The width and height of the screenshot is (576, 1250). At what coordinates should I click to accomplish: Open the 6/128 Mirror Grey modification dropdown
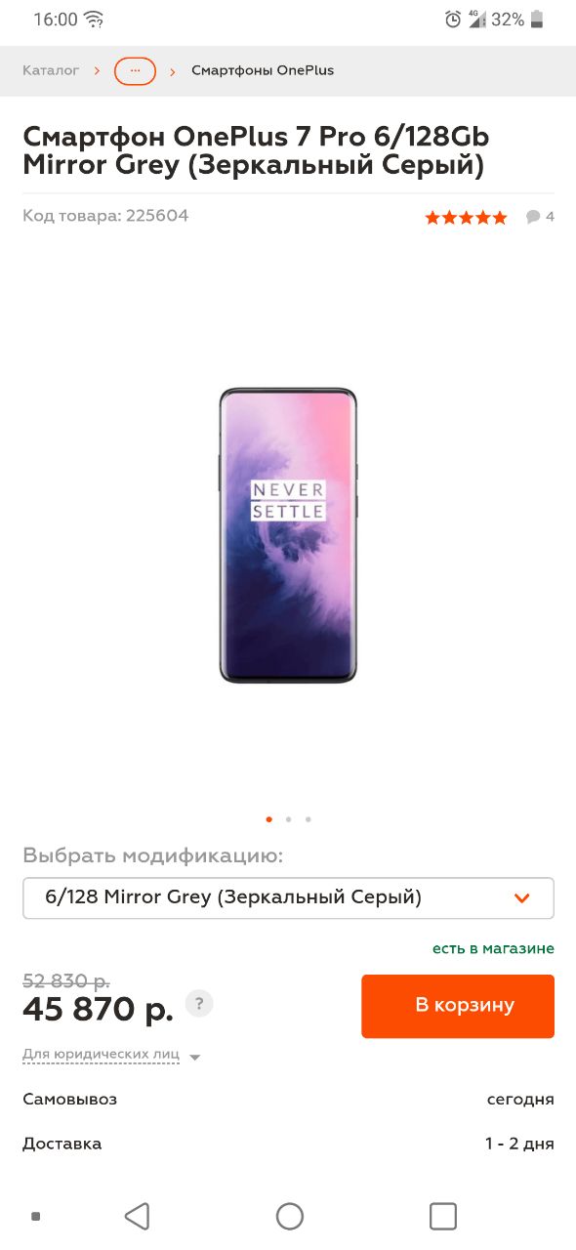click(288, 897)
